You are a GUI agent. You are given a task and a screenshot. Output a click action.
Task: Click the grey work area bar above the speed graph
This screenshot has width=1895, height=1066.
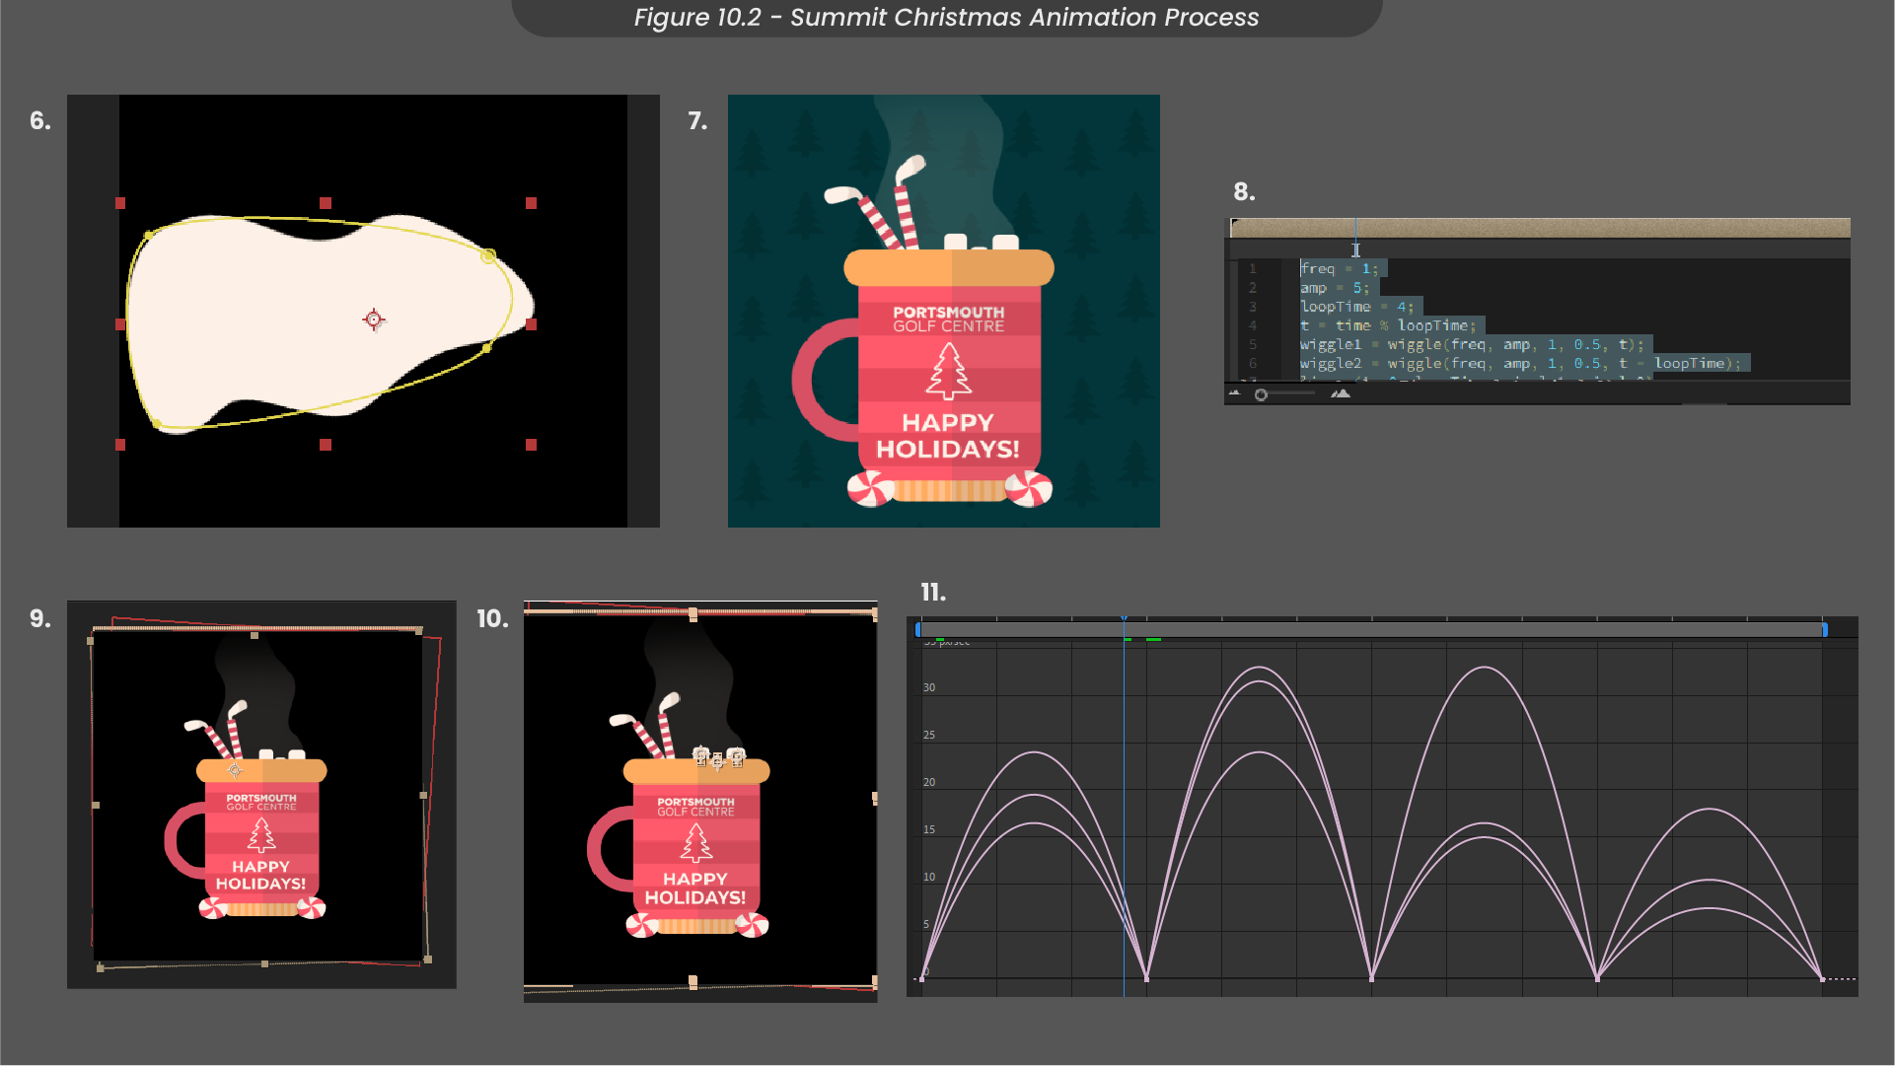(1371, 629)
